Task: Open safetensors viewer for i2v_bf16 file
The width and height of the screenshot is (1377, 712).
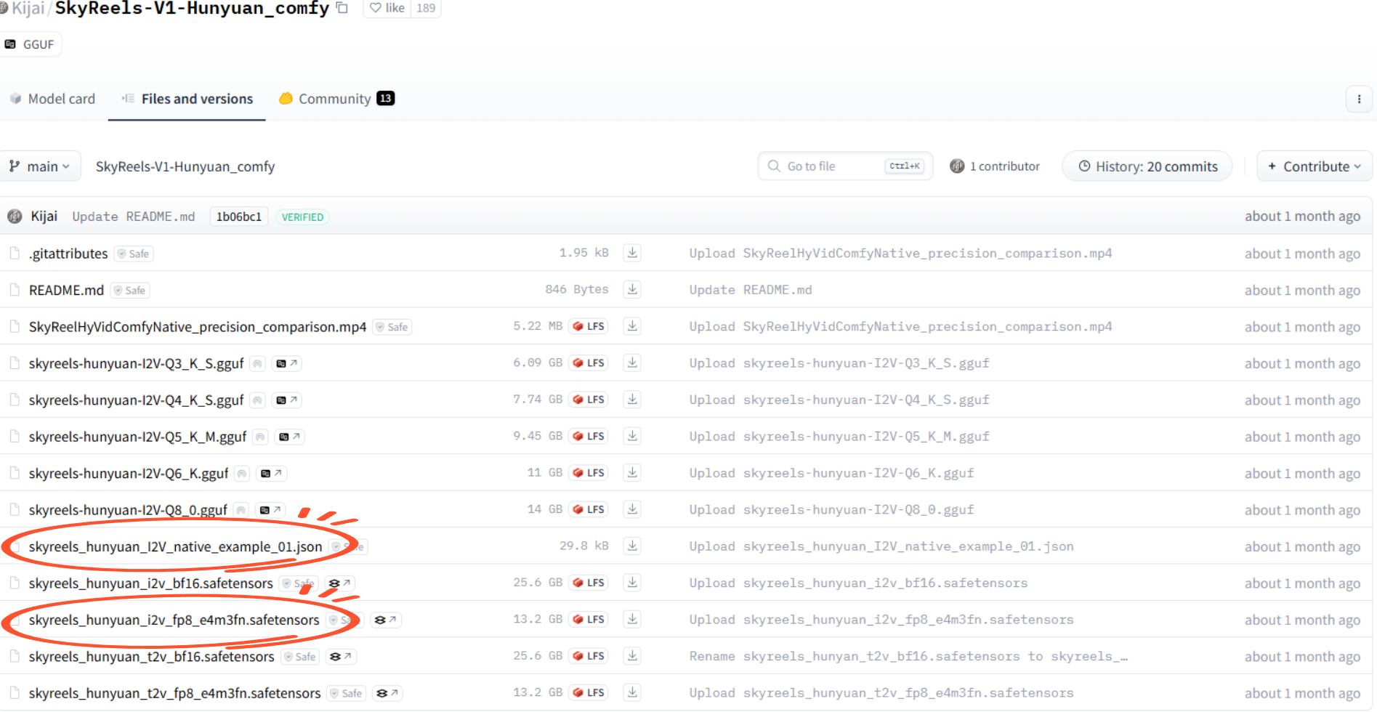Action: coord(340,583)
